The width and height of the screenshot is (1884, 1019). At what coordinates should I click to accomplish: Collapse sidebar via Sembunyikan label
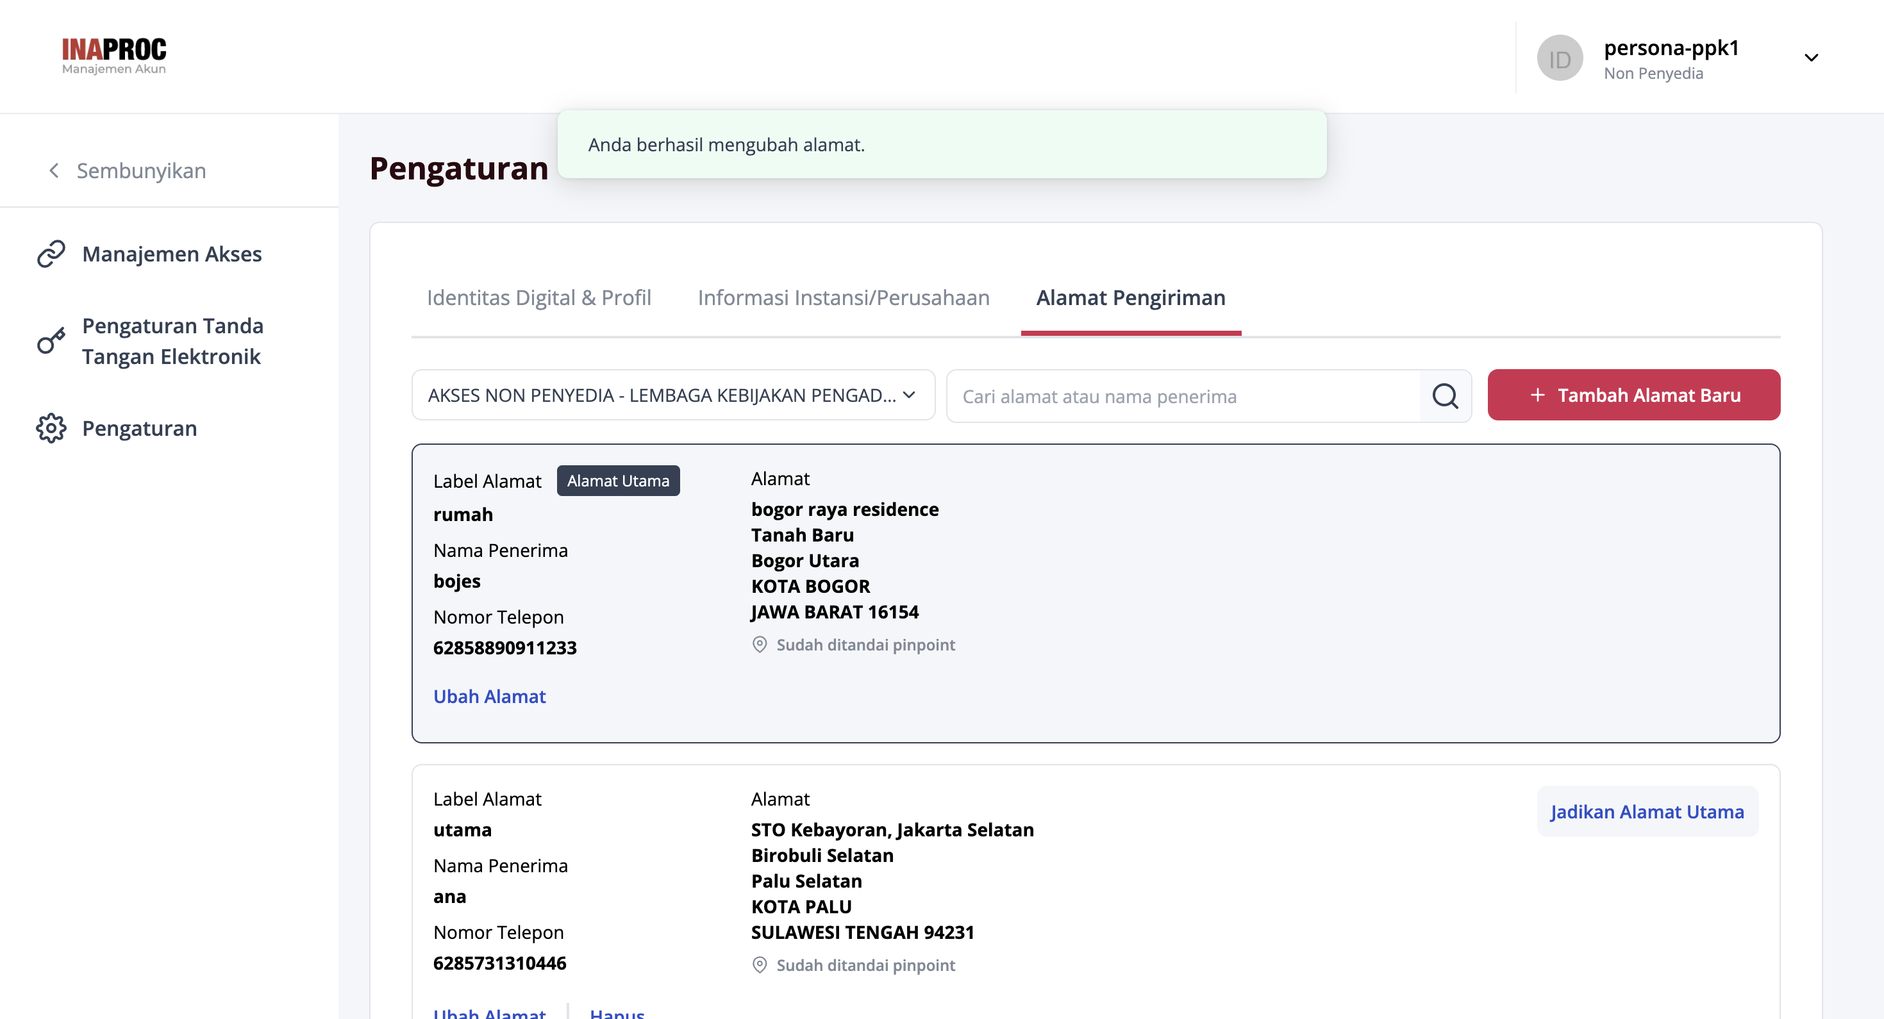click(x=141, y=170)
